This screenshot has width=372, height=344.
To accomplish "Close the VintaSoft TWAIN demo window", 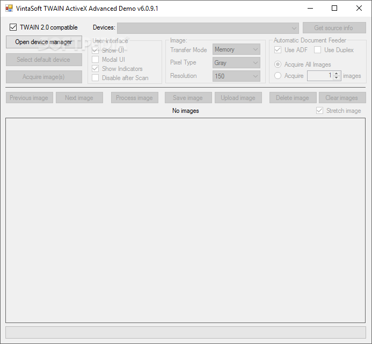I will coord(359,8).
